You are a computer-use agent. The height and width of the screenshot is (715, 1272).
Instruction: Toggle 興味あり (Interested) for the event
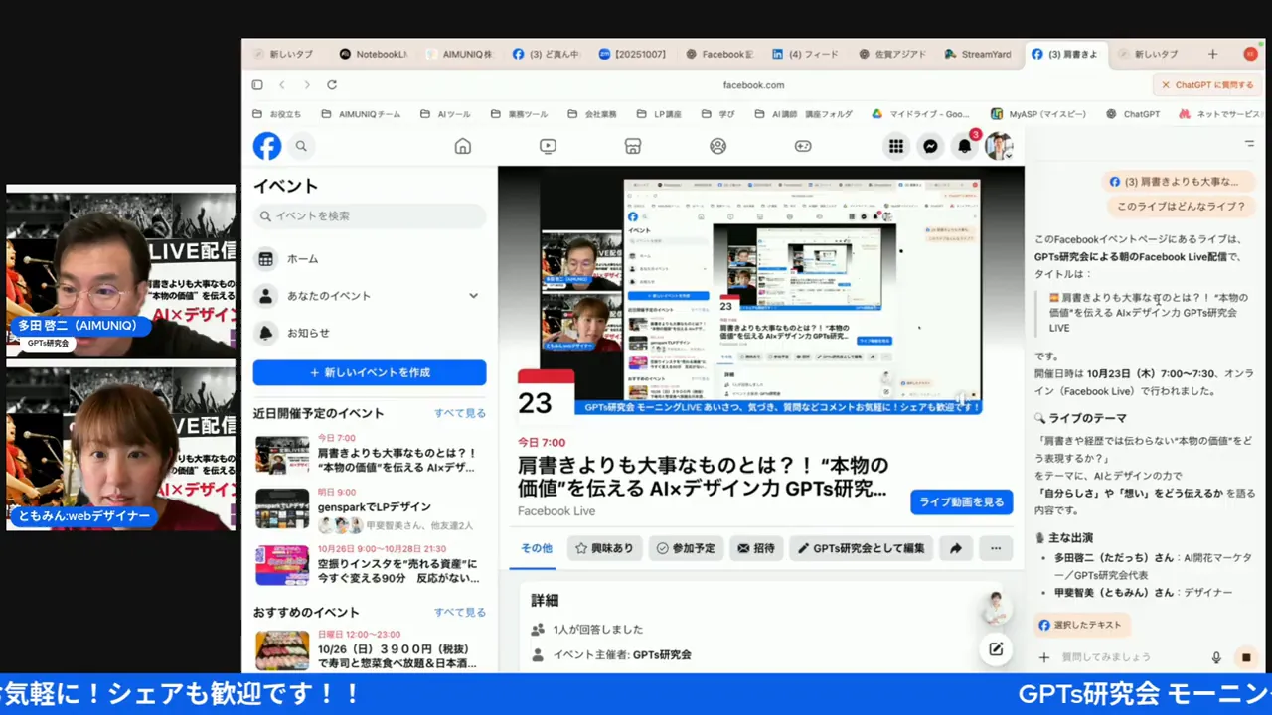point(605,548)
